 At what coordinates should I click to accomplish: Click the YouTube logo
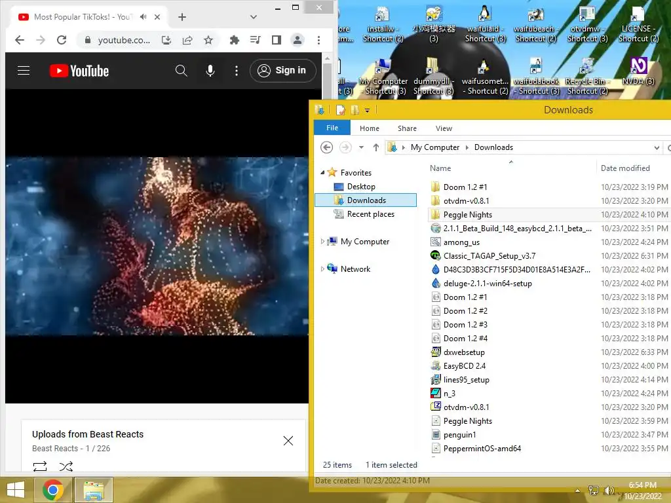pyautogui.click(x=79, y=71)
